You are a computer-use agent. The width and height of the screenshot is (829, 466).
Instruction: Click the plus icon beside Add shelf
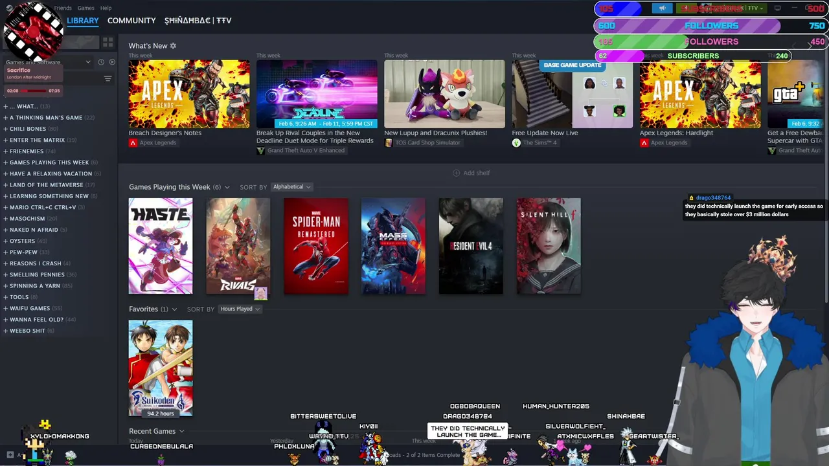(456, 173)
